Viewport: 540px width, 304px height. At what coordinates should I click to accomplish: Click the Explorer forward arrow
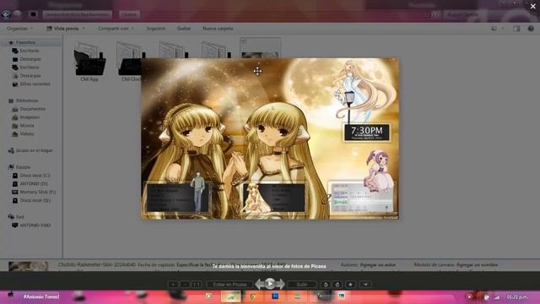(x=17, y=14)
